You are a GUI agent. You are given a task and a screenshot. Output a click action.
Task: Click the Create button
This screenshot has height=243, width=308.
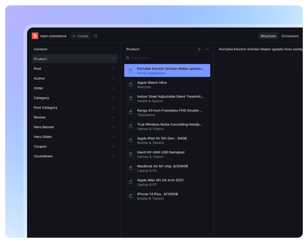coord(80,36)
